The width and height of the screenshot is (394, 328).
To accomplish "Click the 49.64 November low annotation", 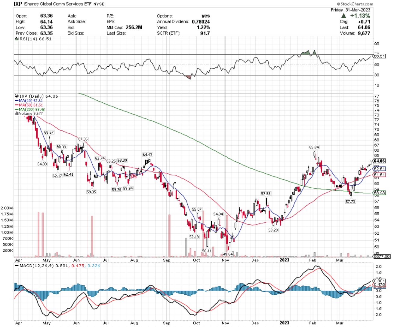I will (x=228, y=254).
